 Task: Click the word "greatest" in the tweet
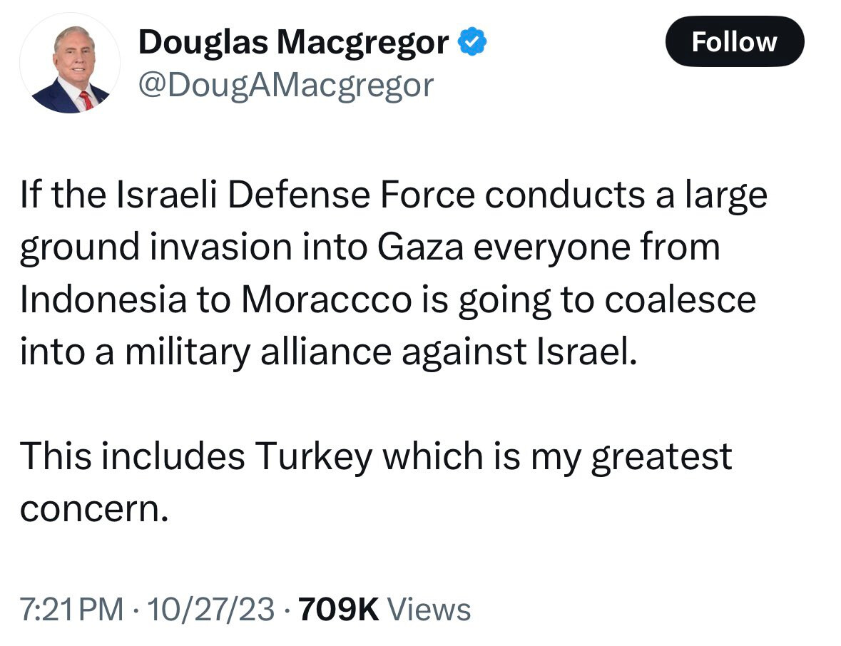(661, 458)
